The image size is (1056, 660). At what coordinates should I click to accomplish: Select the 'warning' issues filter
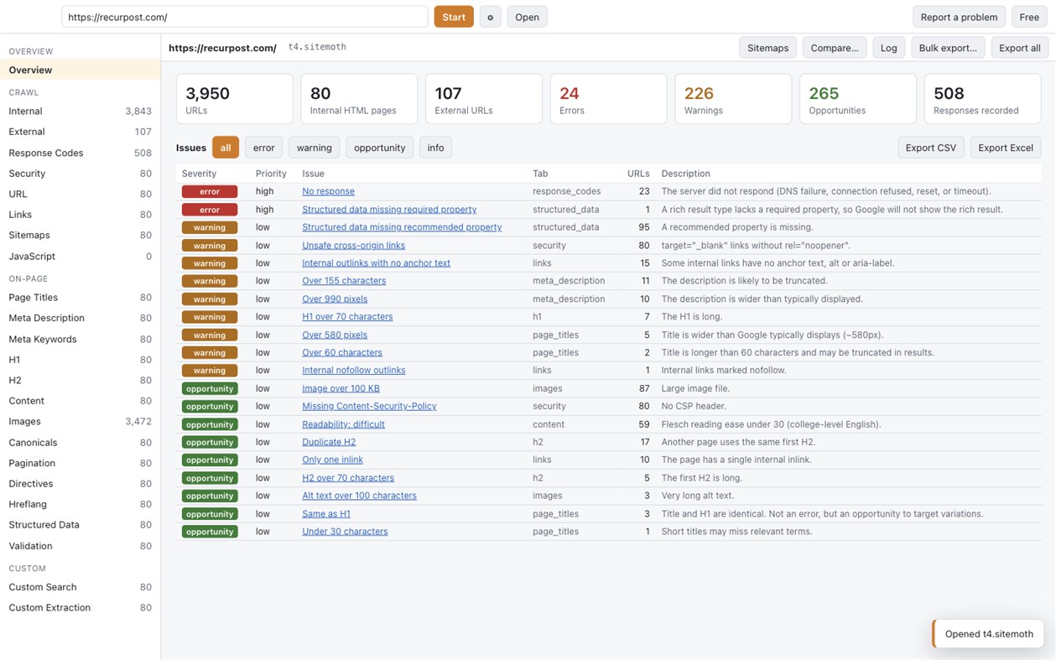[314, 148]
